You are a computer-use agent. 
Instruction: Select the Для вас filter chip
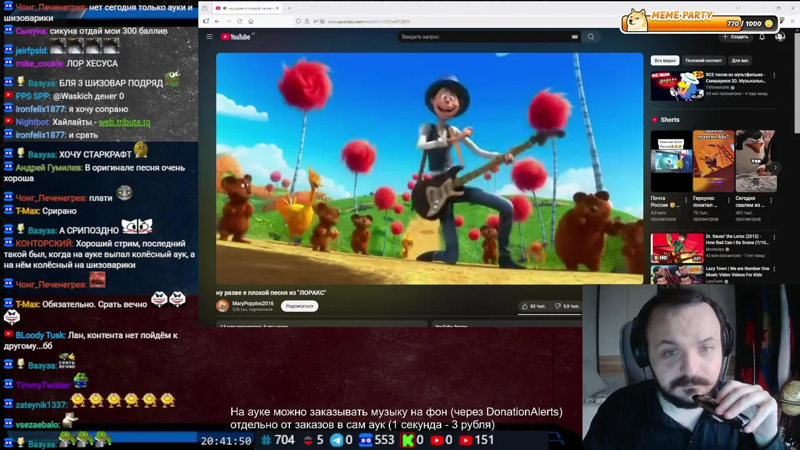coord(740,61)
